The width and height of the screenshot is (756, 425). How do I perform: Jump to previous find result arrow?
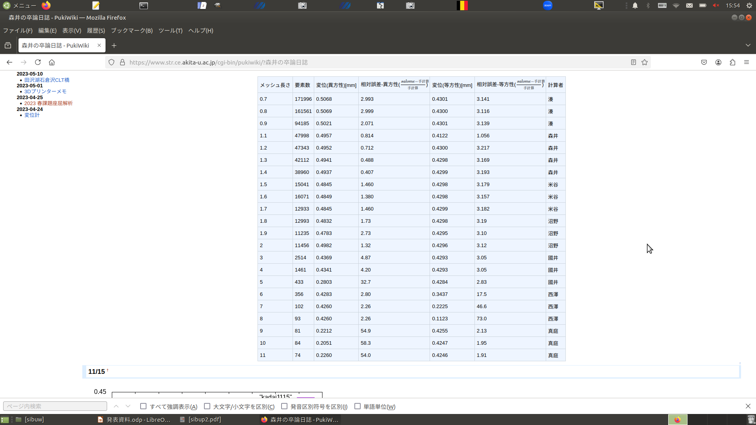tap(116, 406)
